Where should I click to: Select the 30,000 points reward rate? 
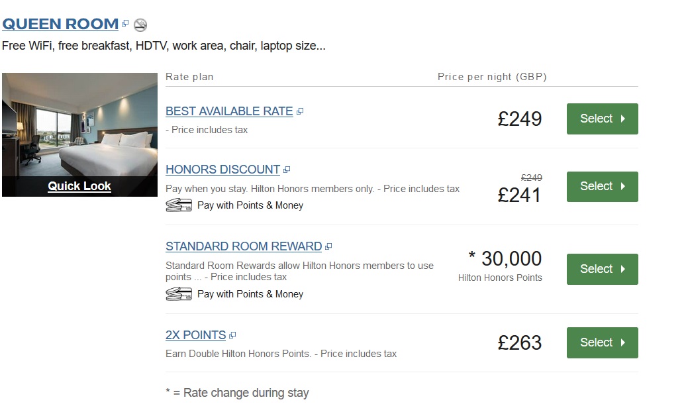click(602, 269)
